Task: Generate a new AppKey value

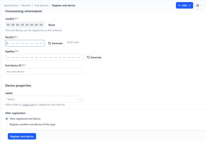Action: (94, 57)
